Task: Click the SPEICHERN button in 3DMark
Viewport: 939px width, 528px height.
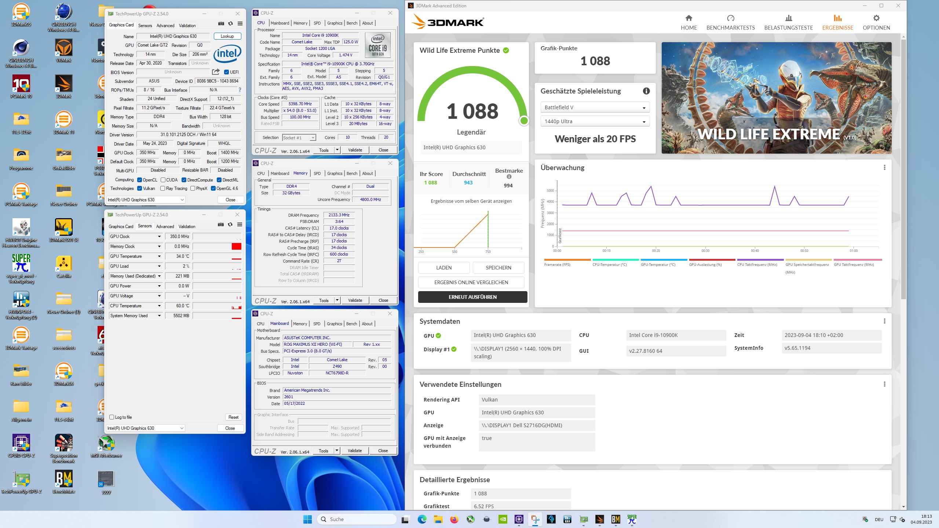Action: point(498,268)
